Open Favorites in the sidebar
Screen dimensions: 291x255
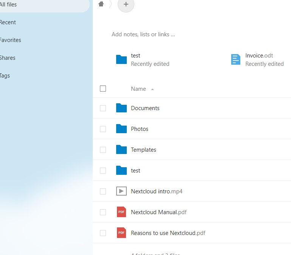[x=10, y=40]
